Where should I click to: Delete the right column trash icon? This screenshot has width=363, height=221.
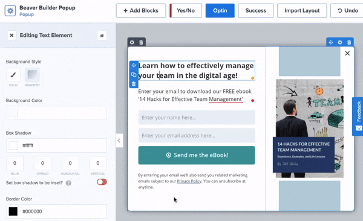(x=349, y=42)
